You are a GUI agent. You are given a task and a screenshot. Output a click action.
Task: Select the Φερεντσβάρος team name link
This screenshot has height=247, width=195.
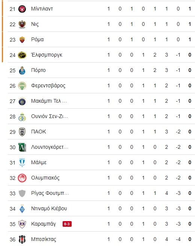(48, 86)
